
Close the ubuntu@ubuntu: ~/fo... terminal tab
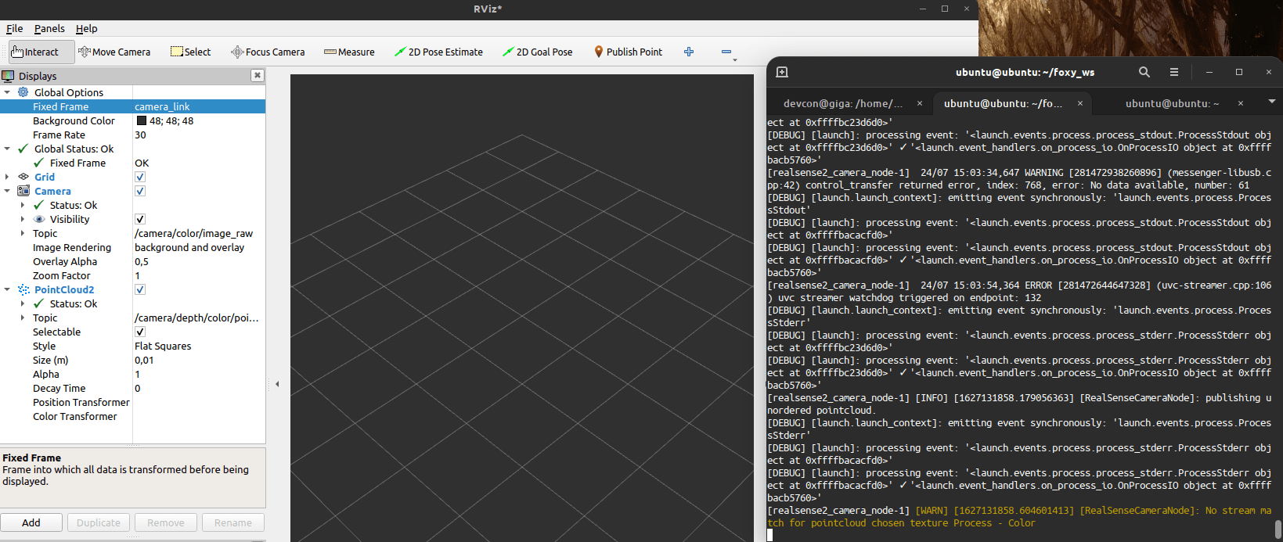(x=1080, y=103)
